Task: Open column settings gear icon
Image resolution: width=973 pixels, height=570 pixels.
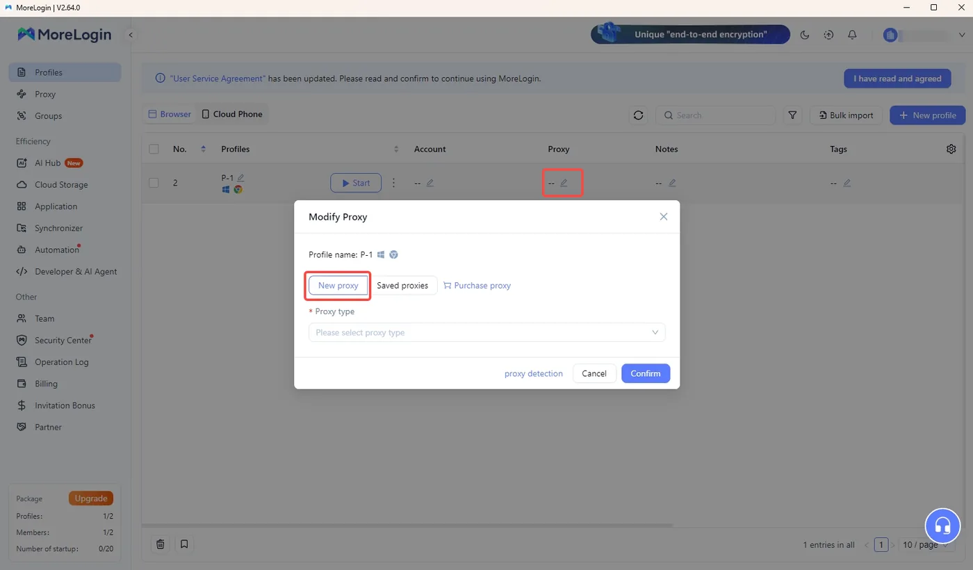Action: [951, 149]
